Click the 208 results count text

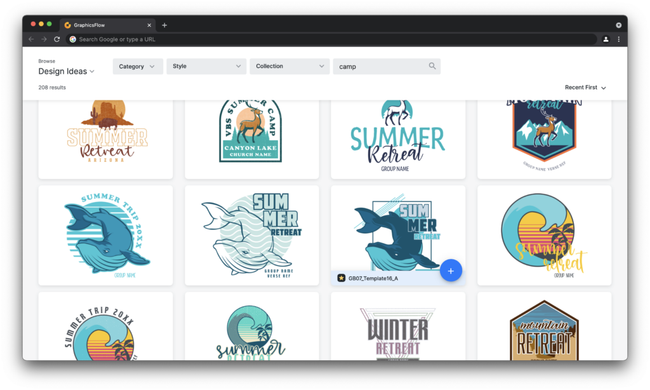pyautogui.click(x=52, y=88)
